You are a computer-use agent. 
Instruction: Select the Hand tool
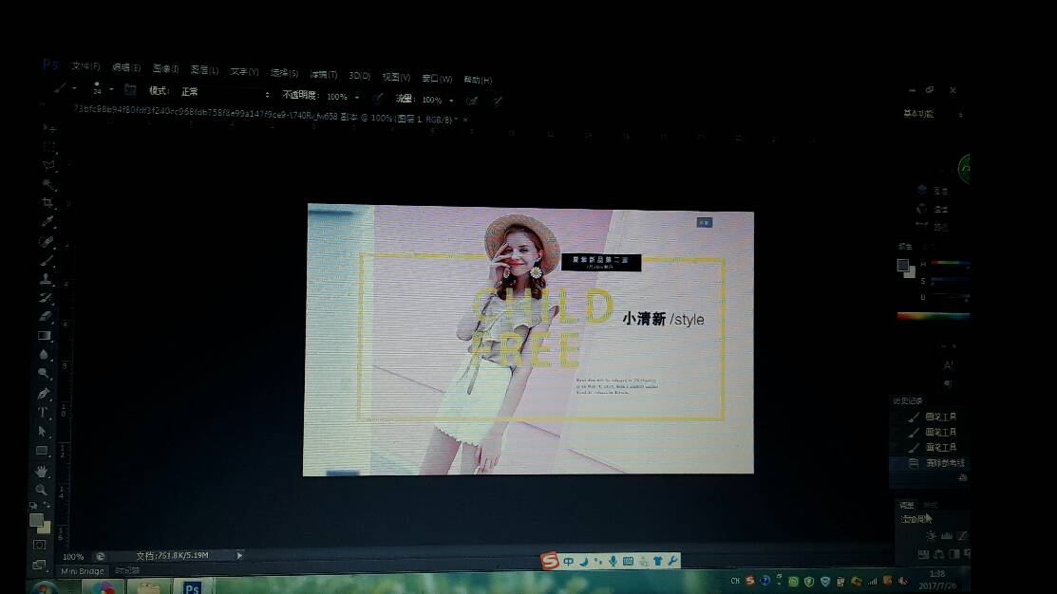[42, 471]
